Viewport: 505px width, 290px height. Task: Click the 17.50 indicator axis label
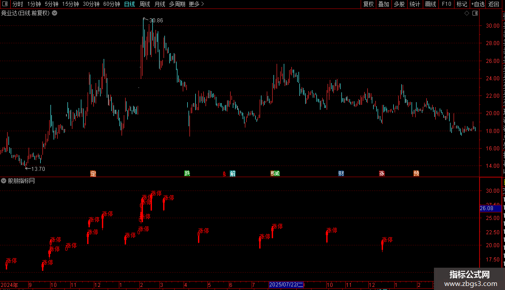(493, 260)
